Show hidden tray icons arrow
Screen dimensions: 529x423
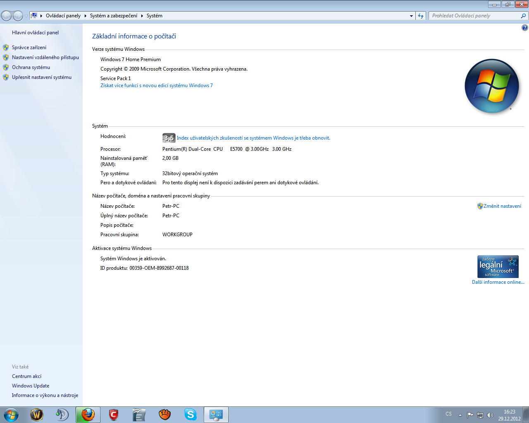click(x=460, y=415)
